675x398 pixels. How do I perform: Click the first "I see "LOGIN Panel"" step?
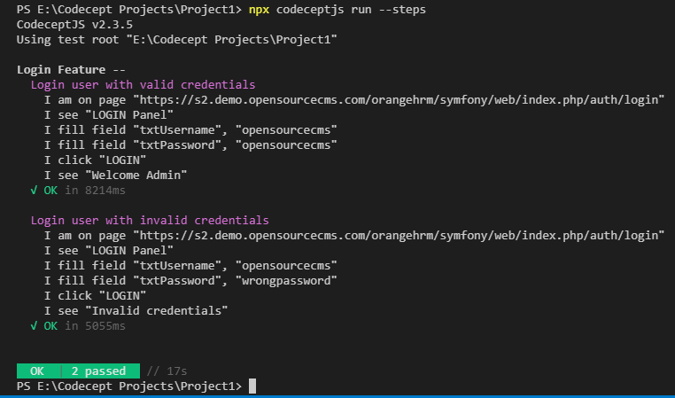coord(109,115)
